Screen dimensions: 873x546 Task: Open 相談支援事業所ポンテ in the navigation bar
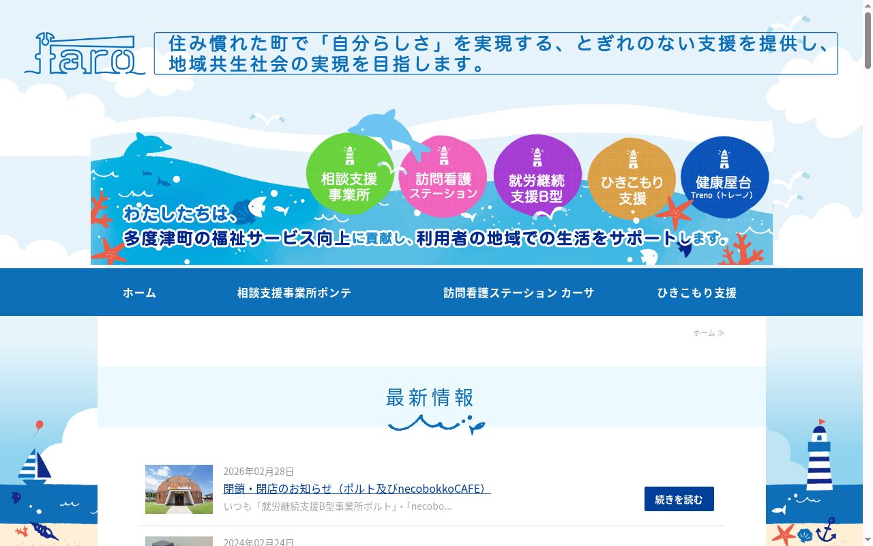pyautogui.click(x=294, y=292)
